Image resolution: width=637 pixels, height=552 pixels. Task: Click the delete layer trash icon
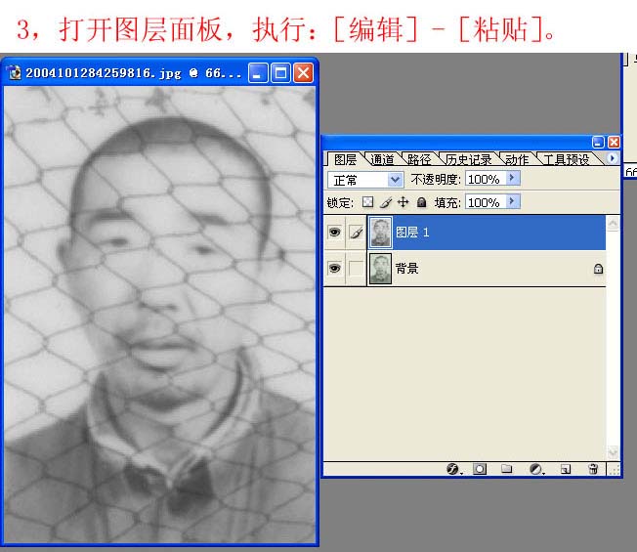(x=592, y=469)
